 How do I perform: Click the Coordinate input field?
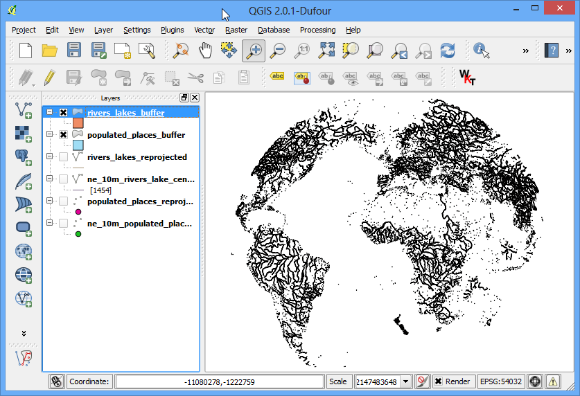(220, 381)
